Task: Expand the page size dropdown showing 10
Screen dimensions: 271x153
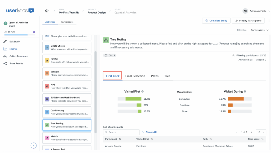Action: (x=260, y=132)
